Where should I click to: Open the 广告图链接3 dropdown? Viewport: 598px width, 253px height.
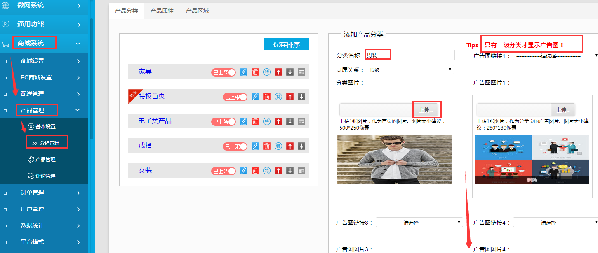(x=419, y=223)
